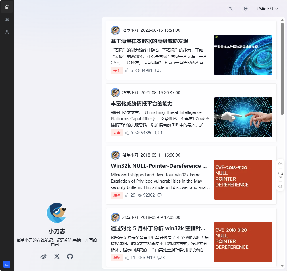
Task: Click the vertical scrollbar thumb
Action: (282, 69)
